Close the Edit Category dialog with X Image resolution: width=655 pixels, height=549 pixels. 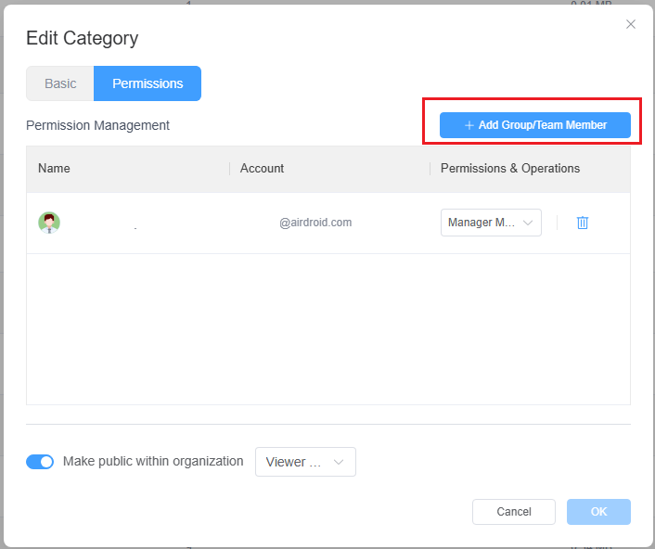[x=631, y=24]
